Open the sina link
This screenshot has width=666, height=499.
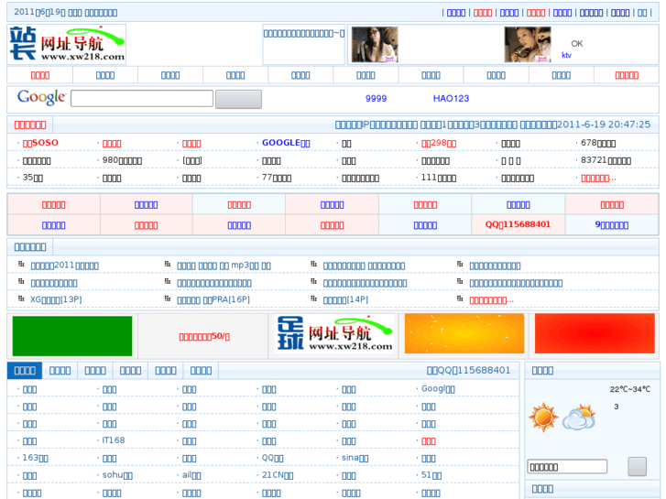click(355, 458)
